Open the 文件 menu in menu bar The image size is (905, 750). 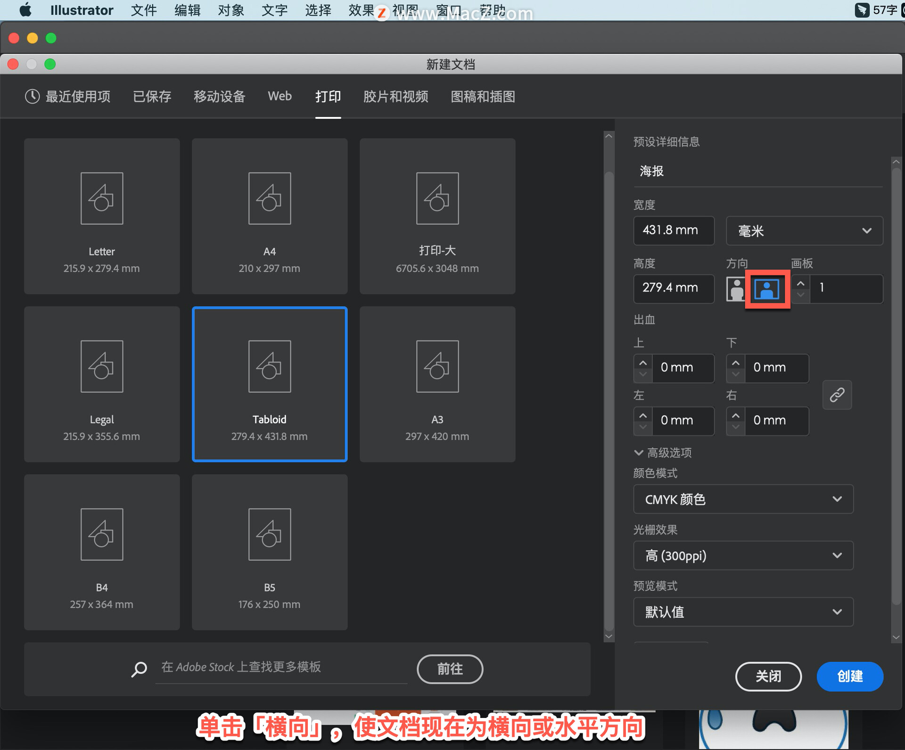click(143, 10)
